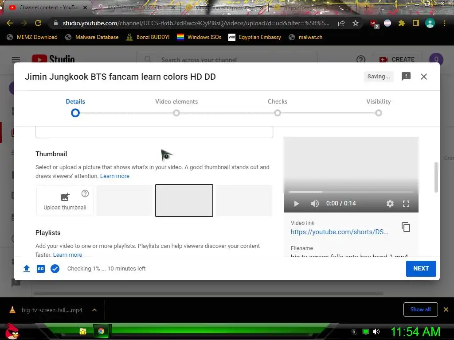The height and width of the screenshot is (340, 454).
Task: Open the YouTube Studio hamburger menu
Action: point(16,59)
